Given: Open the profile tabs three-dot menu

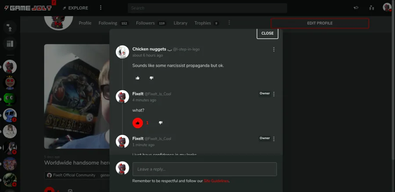Looking at the screenshot, I should click(x=229, y=23).
